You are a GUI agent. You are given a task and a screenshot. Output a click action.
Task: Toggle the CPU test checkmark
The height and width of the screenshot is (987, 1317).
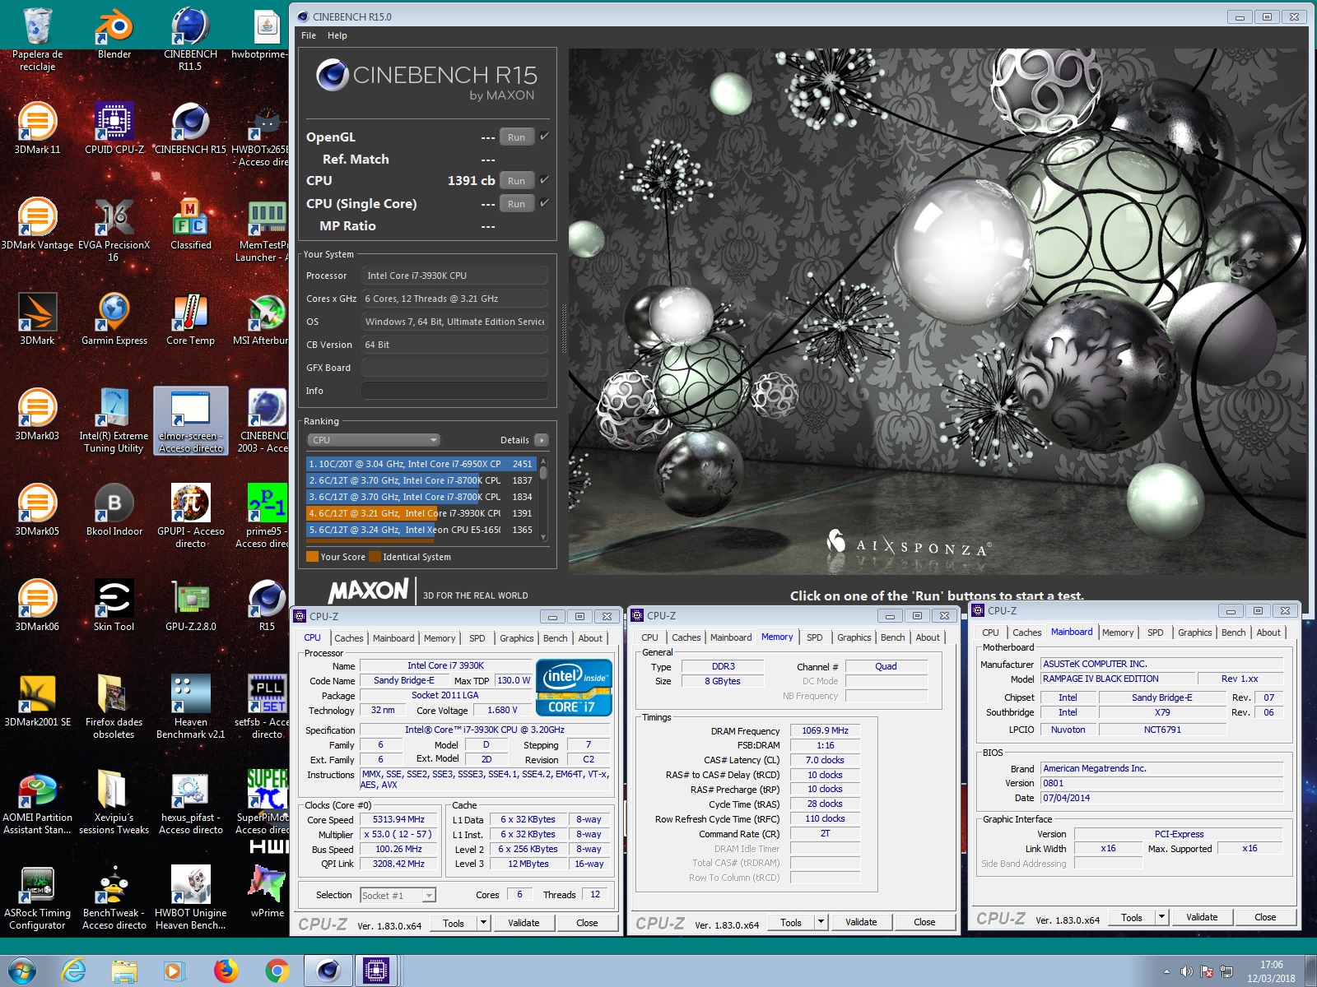[544, 180]
